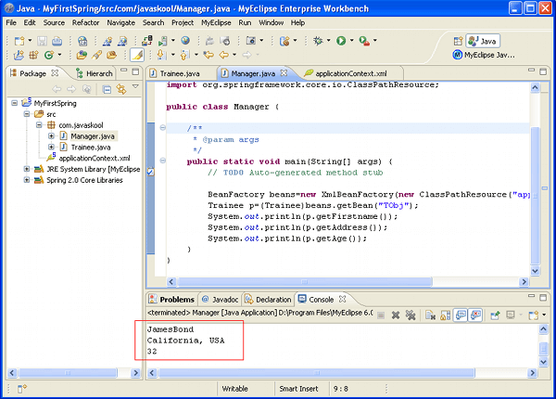
Task: Select the Java perspective button
Action: click(x=483, y=41)
